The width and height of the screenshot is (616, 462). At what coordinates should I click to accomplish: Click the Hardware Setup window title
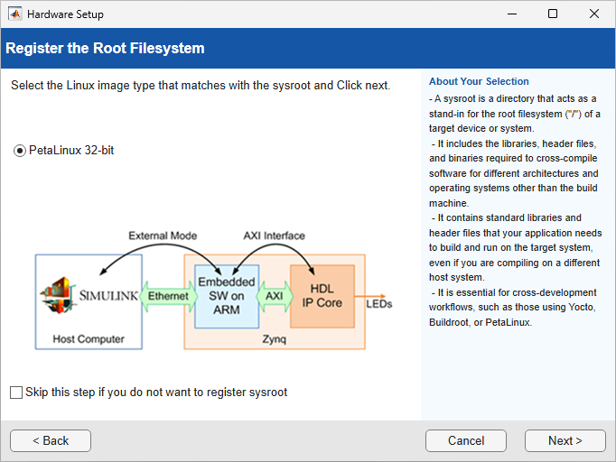[65, 14]
